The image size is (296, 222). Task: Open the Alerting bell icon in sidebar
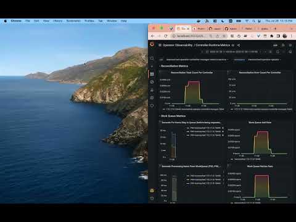tap(152, 90)
